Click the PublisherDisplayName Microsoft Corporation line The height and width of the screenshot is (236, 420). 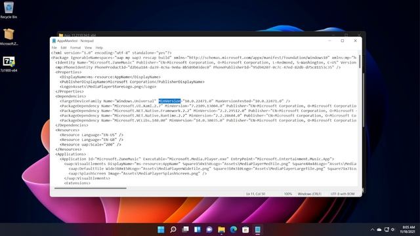(x=132, y=81)
